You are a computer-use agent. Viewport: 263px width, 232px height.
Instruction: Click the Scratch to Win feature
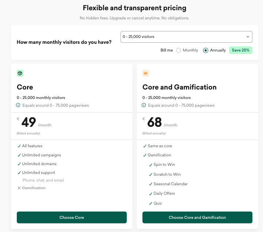pyautogui.click(x=167, y=174)
